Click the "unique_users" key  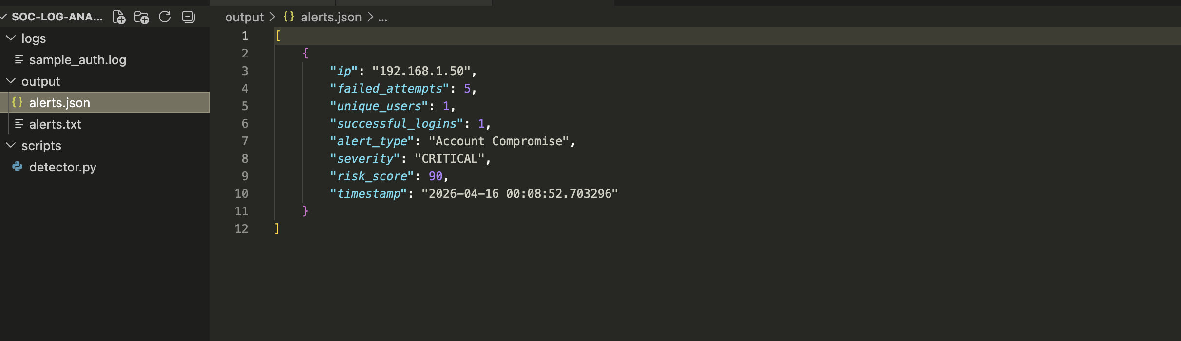point(379,106)
